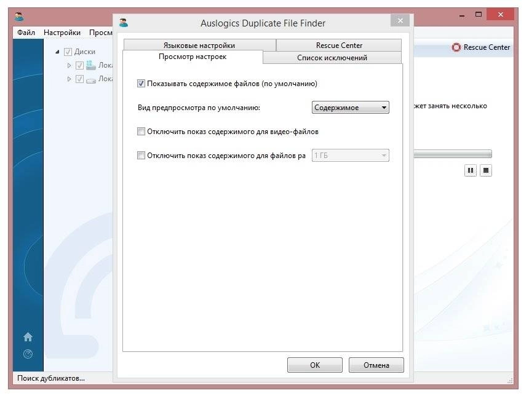Viewport: 529px width, 401px height.
Task: Stop the duplicate search
Action: point(486,170)
